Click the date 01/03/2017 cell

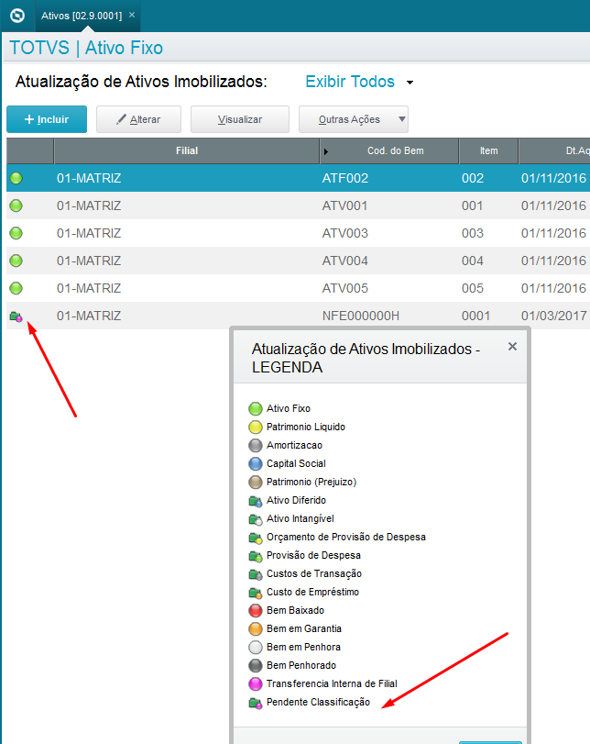554,316
